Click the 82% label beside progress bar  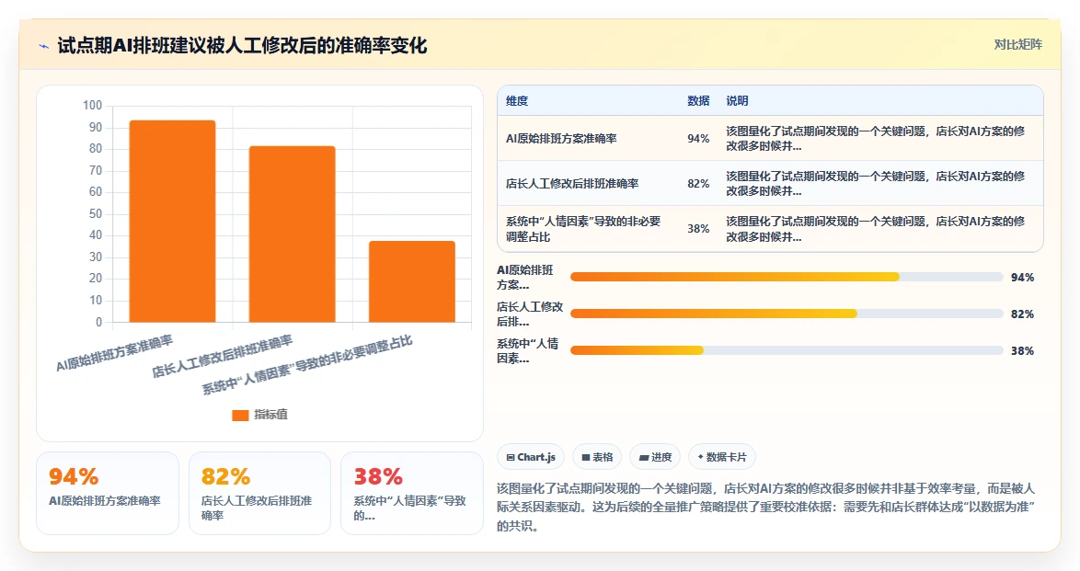click(x=1022, y=314)
